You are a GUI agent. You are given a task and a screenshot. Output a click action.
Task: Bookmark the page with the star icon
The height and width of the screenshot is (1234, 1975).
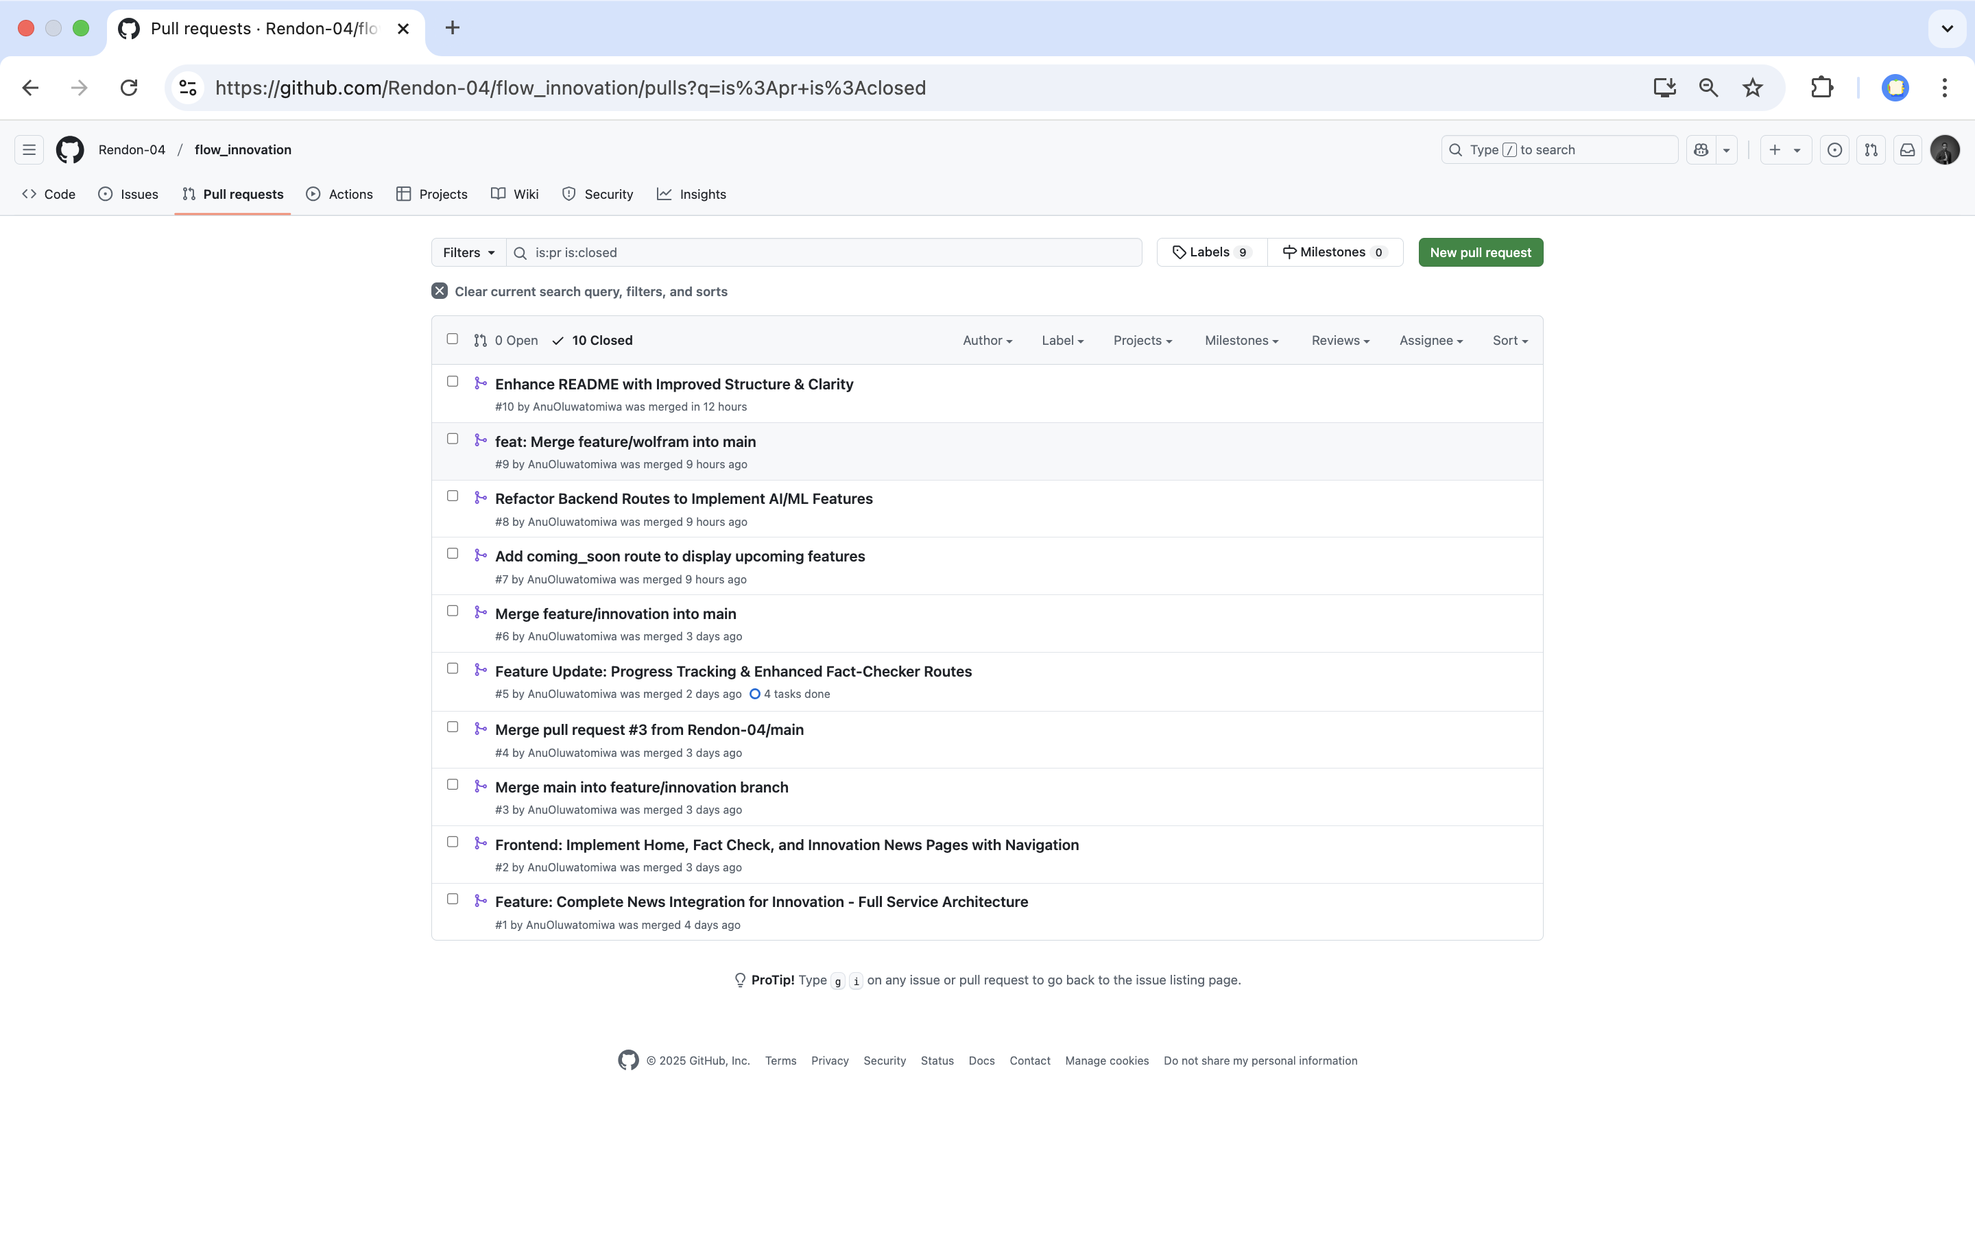tap(1752, 87)
